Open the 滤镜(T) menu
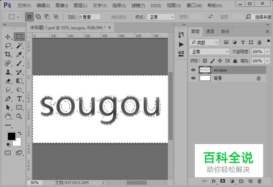This screenshot has width=273, height=187. (x=138, y=6)
